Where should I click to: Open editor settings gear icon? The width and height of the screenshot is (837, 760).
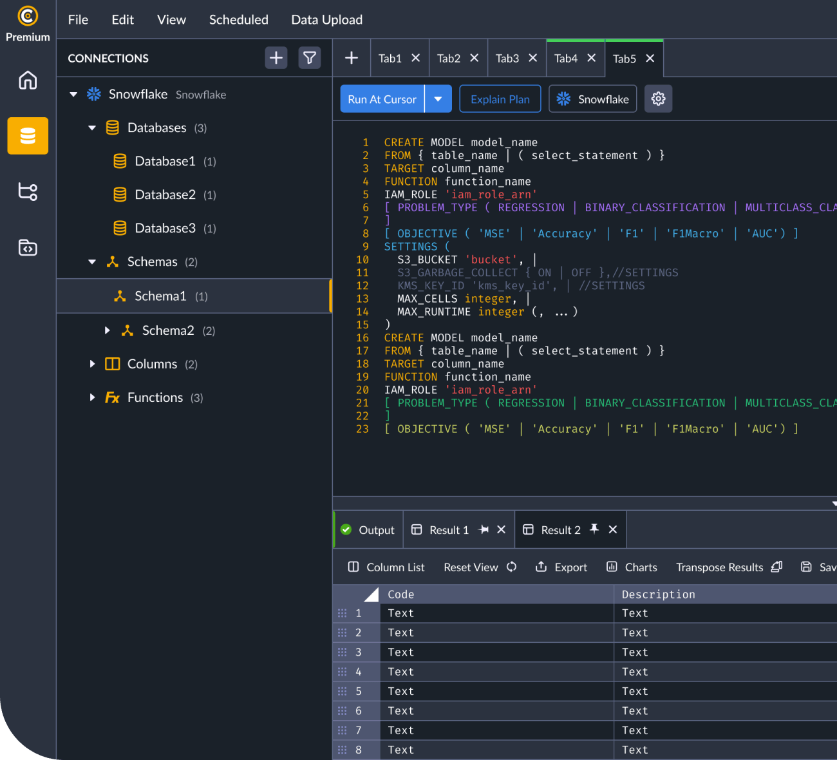[x=658, y=99]
